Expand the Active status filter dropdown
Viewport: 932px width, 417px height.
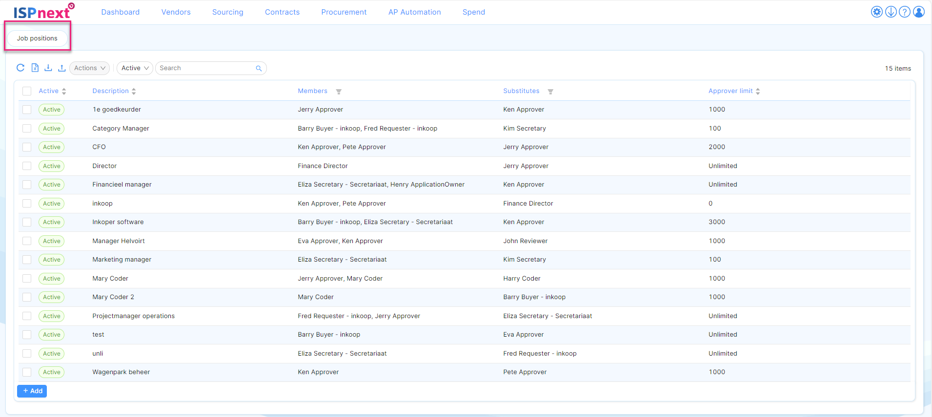click(135, 68)
